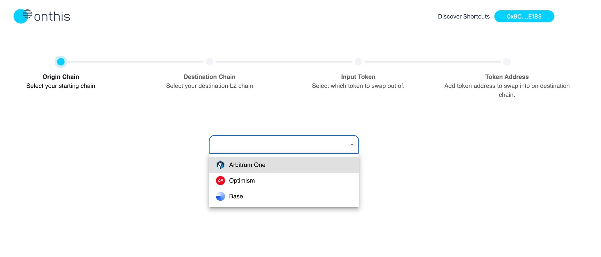The image size is (601, 257).
Task: Open the Discover Shortcuts link
Action: pos(464,16)
